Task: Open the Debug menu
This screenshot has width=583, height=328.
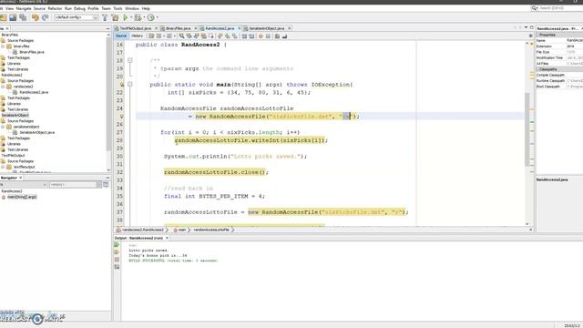Action: (x=79, y=8)
